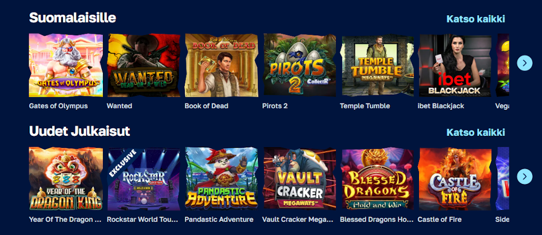
Task: Select the Book of Dead game tile
Action: click(x=222, y=65)
